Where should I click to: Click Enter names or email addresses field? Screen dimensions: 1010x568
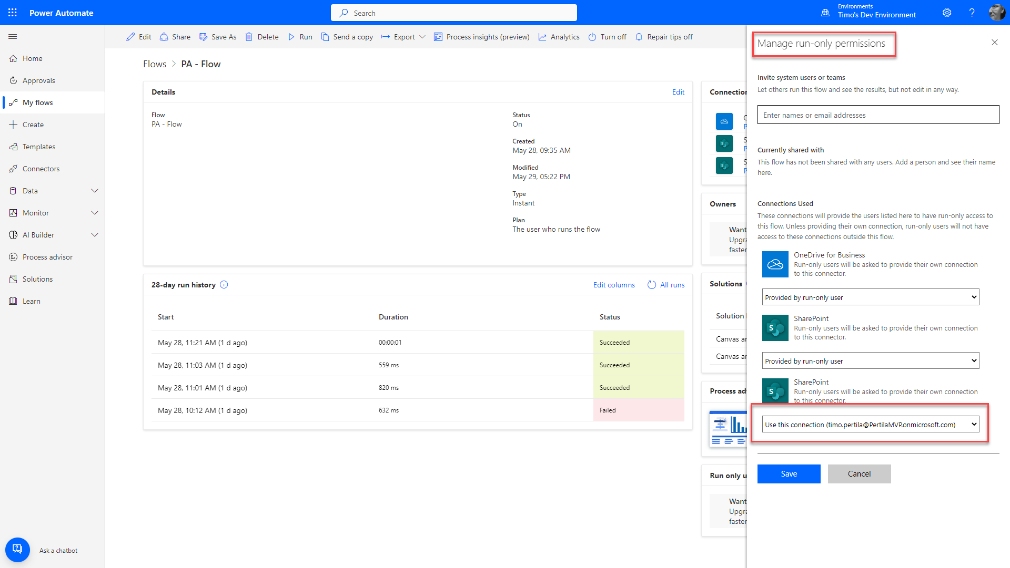pos(878,115)
